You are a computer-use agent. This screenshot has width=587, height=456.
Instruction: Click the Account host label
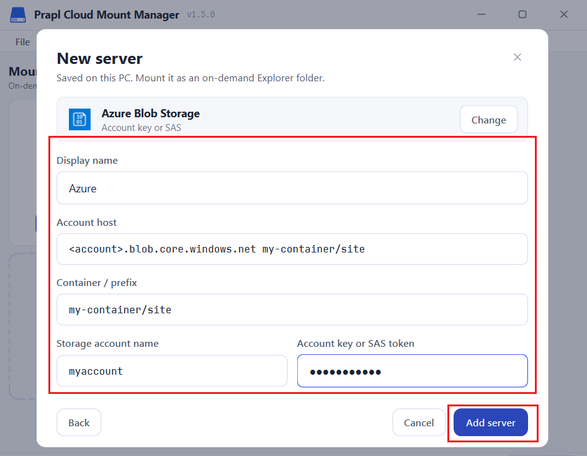[x=86, y=222]
